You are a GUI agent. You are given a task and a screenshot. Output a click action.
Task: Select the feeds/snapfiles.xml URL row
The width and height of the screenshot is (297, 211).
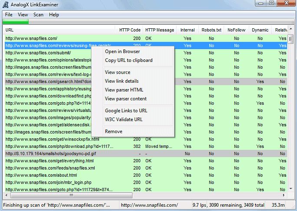146,168
